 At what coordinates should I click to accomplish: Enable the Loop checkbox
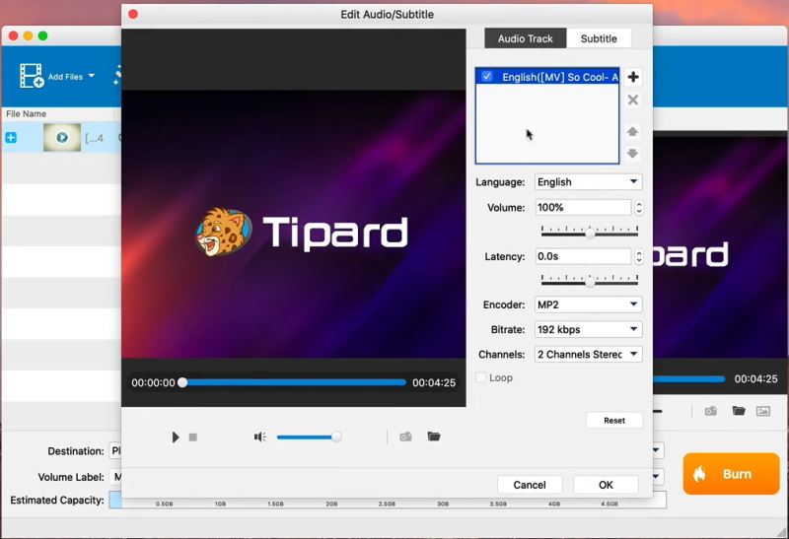click(x=481, y=377)
